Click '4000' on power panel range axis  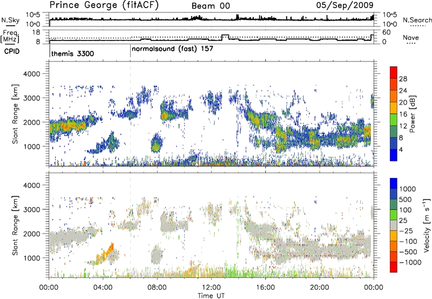31,74
